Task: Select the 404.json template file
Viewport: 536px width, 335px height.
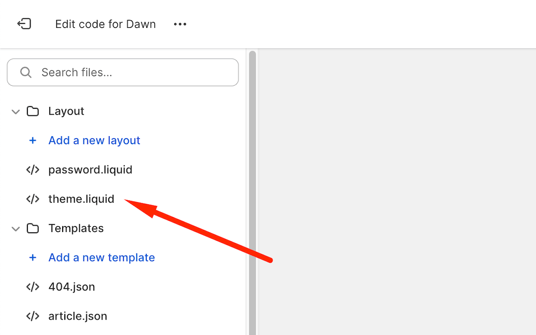Action: pyautogui.click(x=72, y=287)
